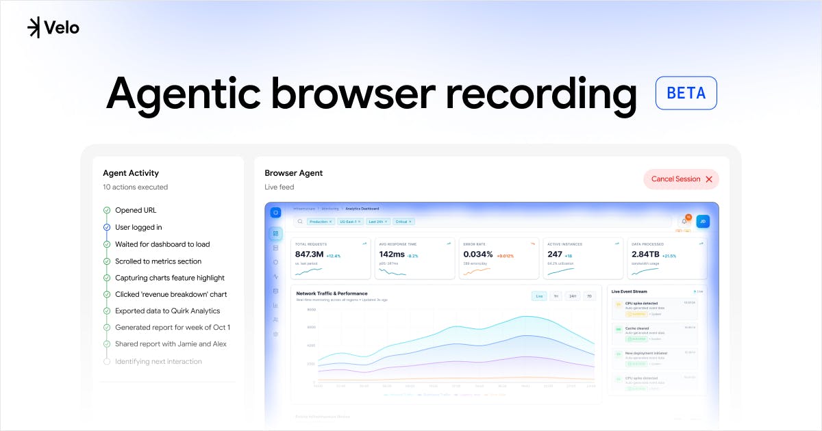Remove the Last 24h filter chip
The image size is (822, 431).
click(386, 222)
